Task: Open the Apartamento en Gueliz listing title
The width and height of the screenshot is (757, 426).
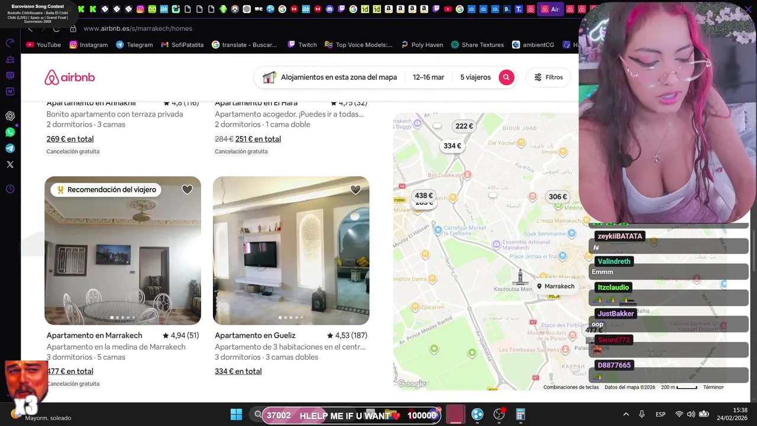Action: pyautogui.click(x=255, y=335)
